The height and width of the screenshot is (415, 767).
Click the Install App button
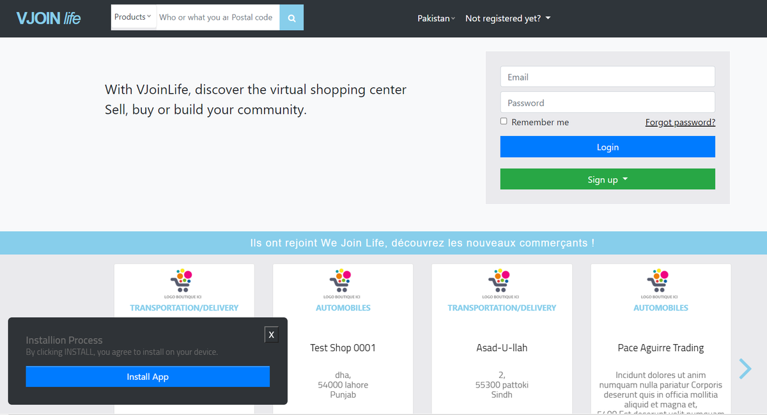(148, 377)
